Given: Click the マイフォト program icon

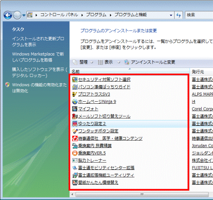Looking at the screenshot, I should pos(75,109).
